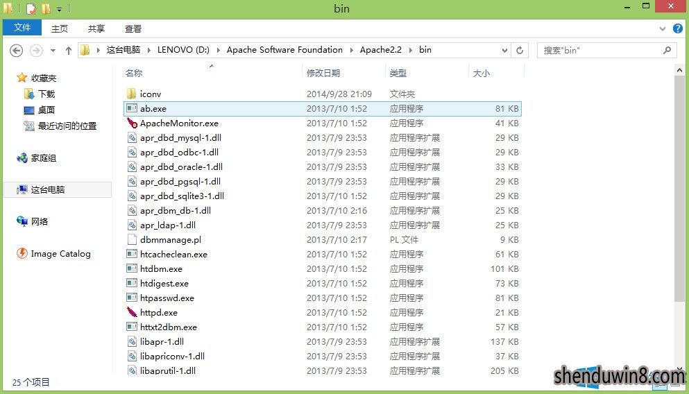This screenshot has height=394, width=689.
Task: Click the dbmmanage.pl blank file icon
Action: (132, 239)
